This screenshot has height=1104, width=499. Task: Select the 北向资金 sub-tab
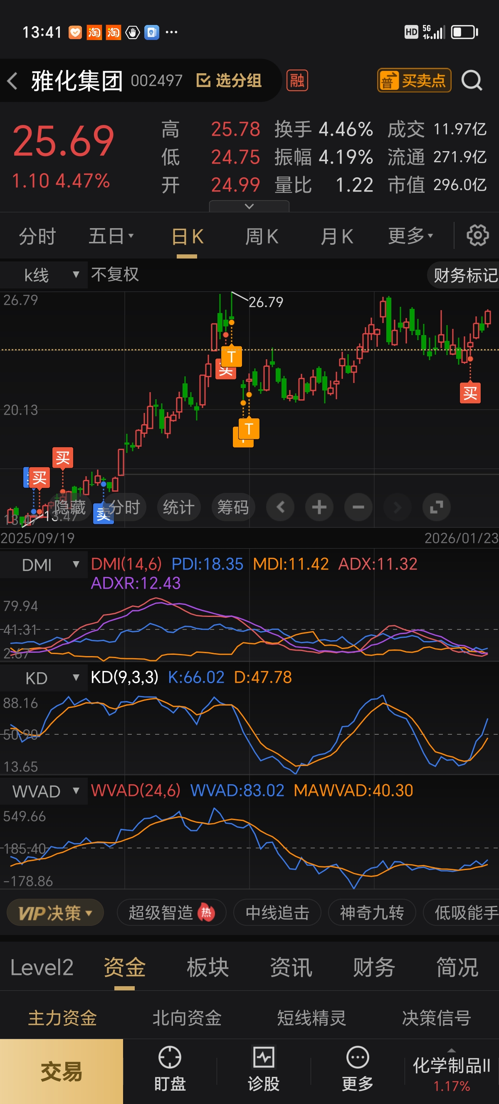pos(187,1018)
